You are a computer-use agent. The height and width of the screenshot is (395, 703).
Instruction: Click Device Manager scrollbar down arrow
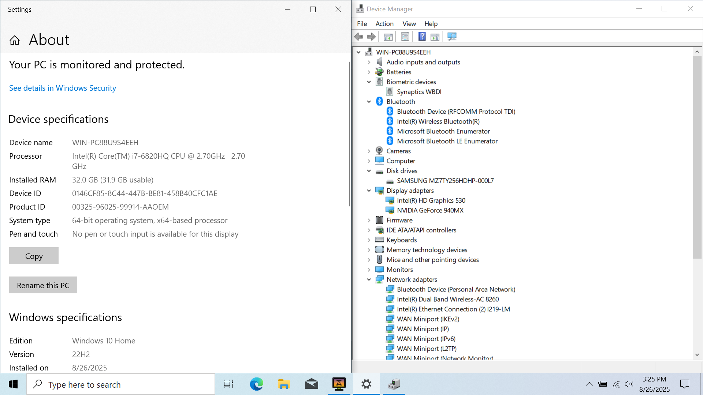[697, 355]
